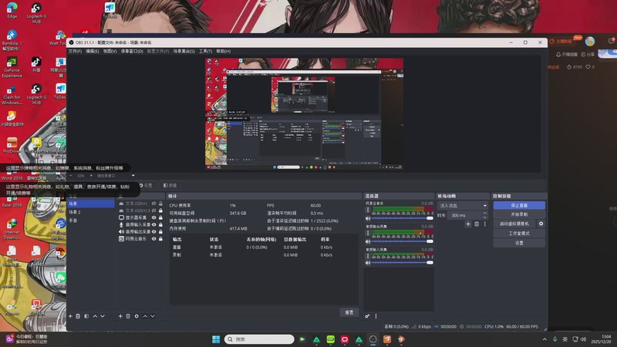Mute speaker icon for 音频输入采集 mixer channel

click(368, 263)
